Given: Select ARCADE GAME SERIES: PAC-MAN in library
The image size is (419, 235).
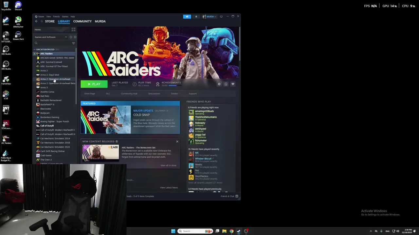Looking at the screenshot, I should (x=55, y=58).
